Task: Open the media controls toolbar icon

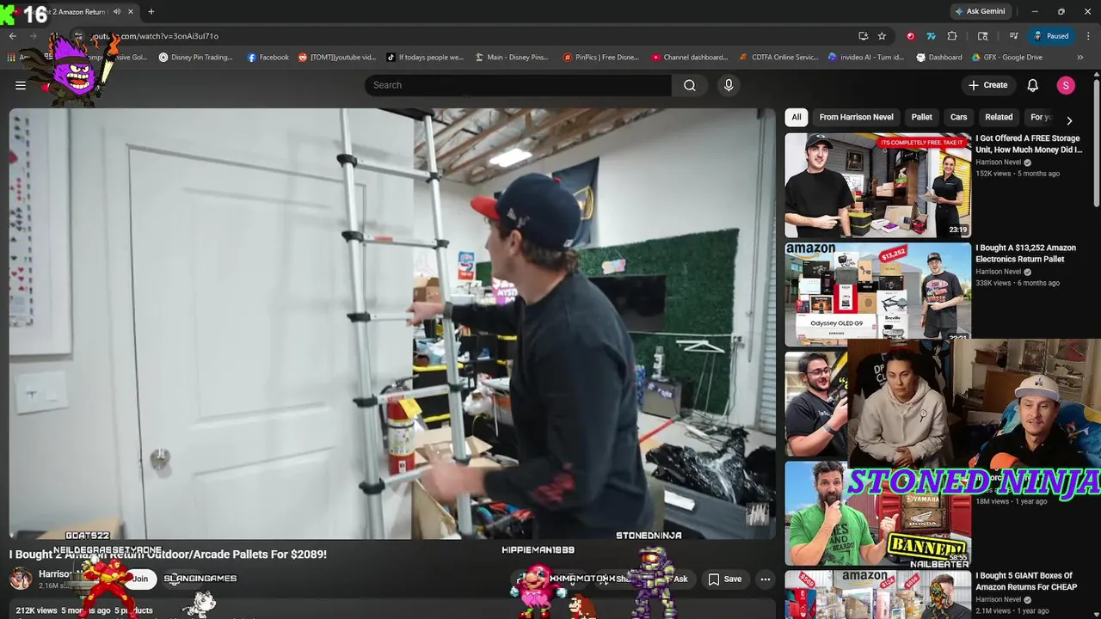Action: click(1013, 36)
